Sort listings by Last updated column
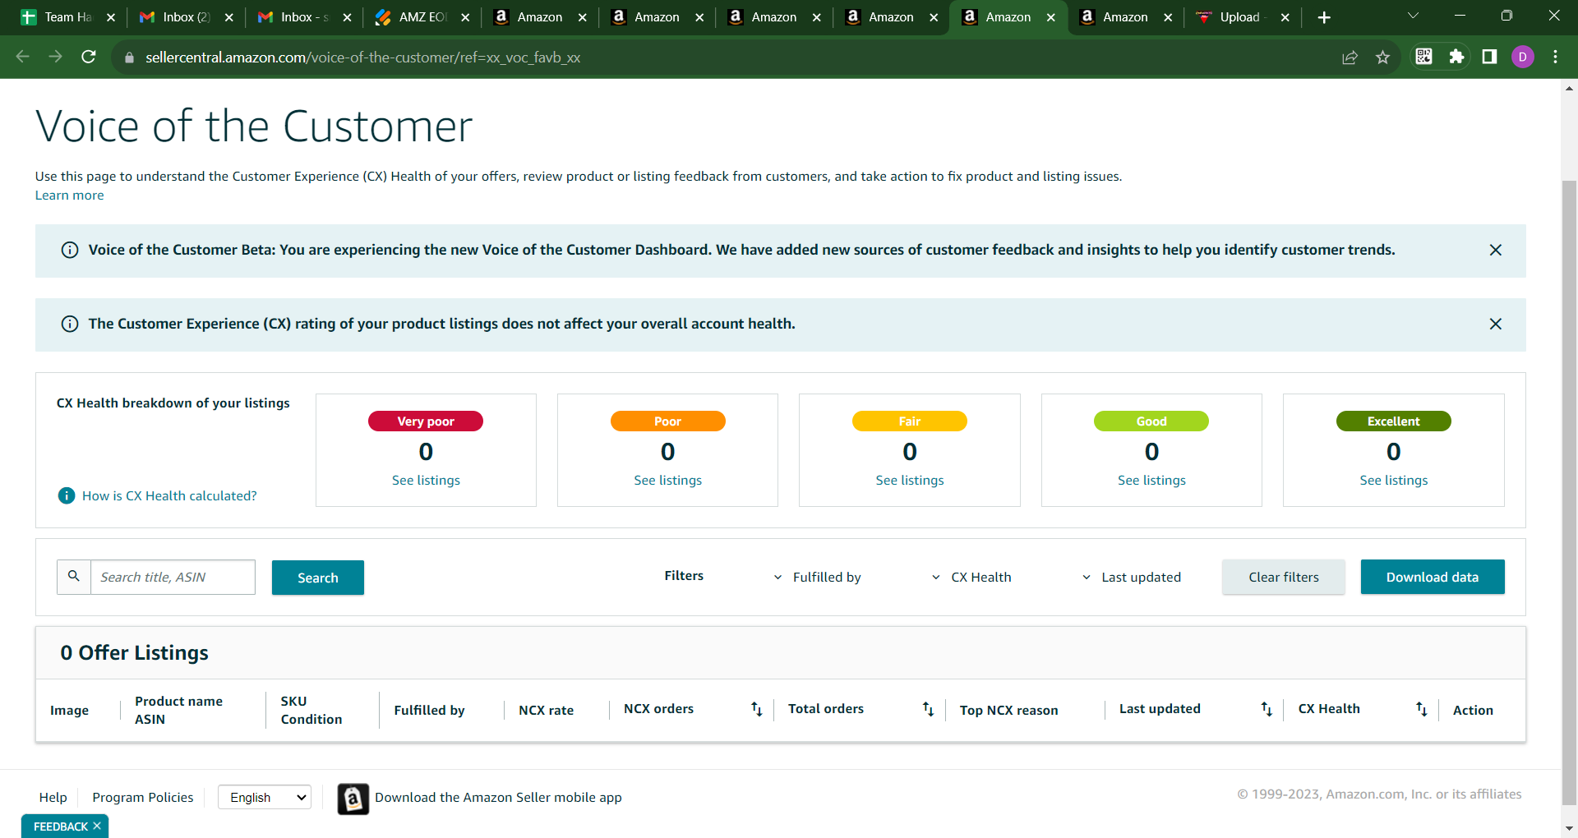This screenshot has height=838, width=1578. (1267, 709)
